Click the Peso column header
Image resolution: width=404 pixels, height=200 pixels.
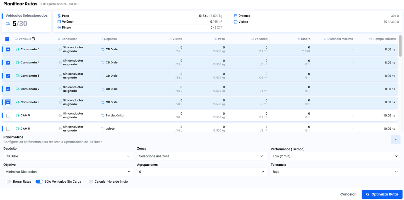(220, 39)
